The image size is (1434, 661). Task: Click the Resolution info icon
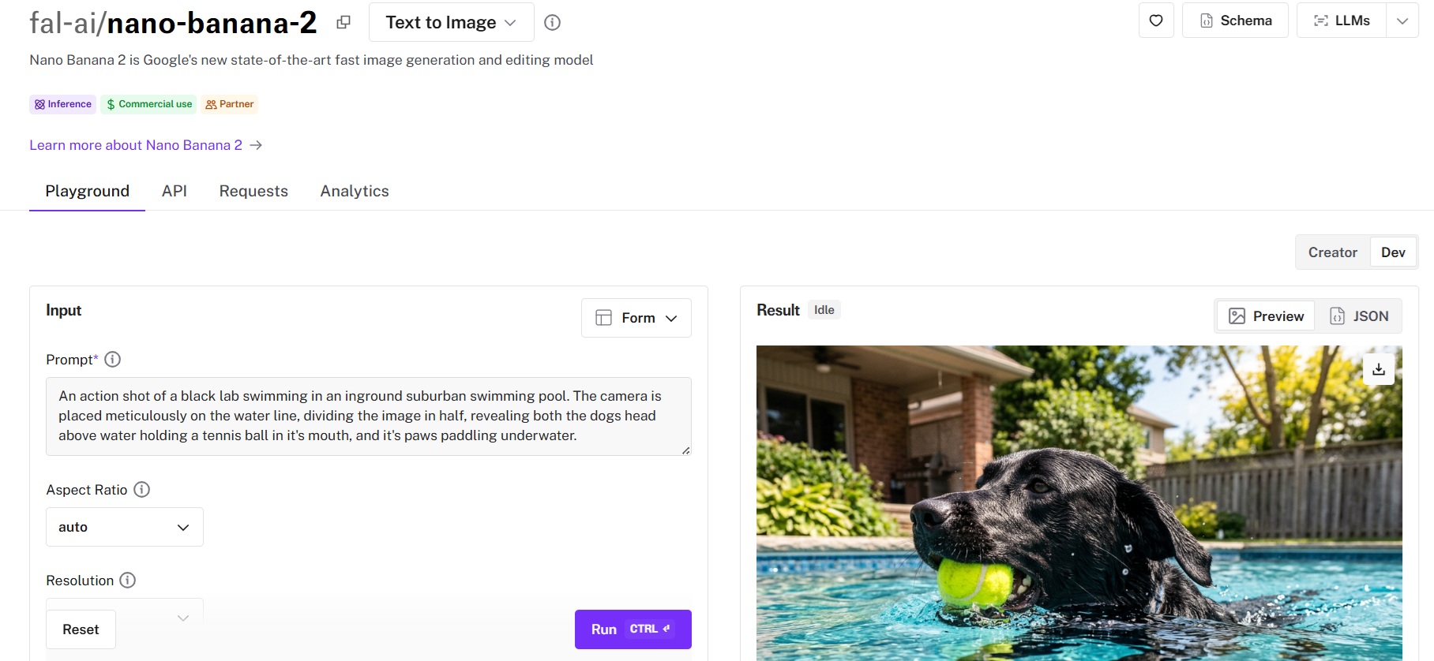(x=128, y=581)
